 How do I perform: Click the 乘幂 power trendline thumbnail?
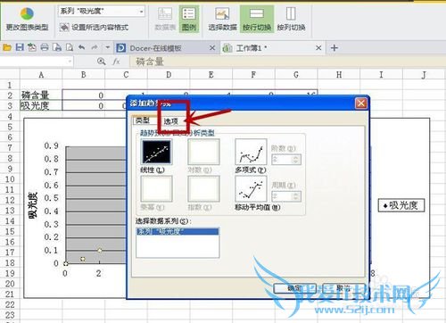coord(156,188)
